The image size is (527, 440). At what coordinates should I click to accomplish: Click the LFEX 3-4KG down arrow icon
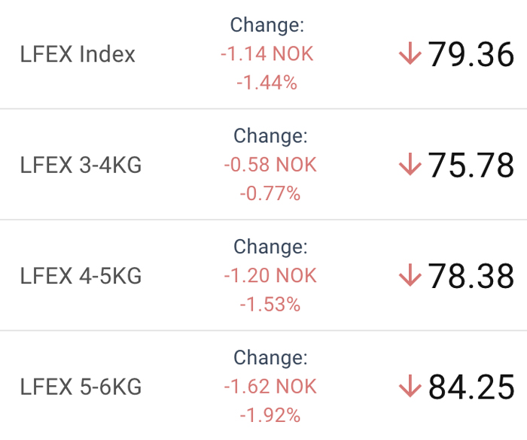pos(410,164)
